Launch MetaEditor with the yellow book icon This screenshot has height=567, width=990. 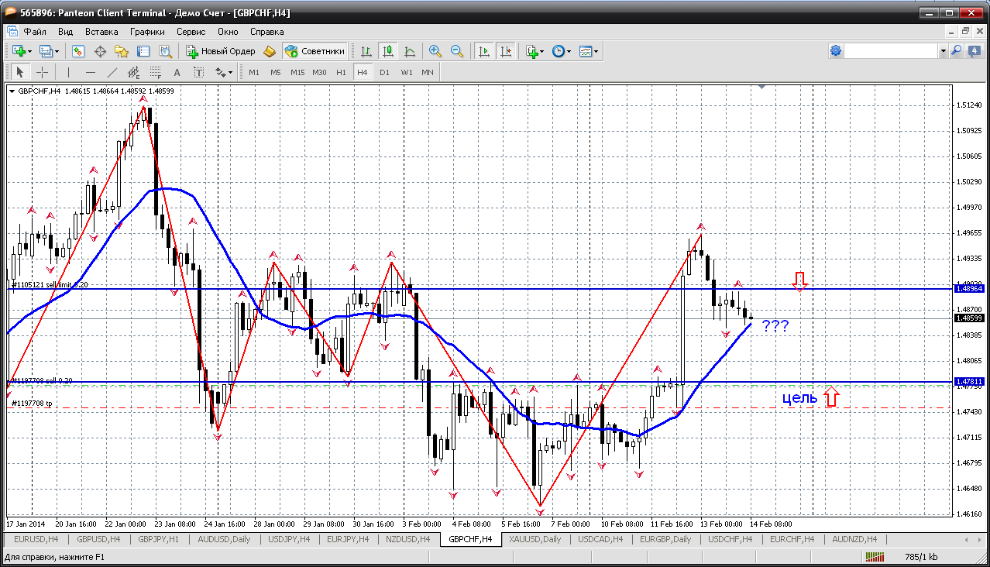click(270, 51)
